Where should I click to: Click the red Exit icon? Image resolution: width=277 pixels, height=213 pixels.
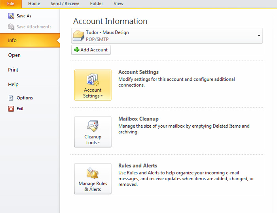[x=11, y=109]
